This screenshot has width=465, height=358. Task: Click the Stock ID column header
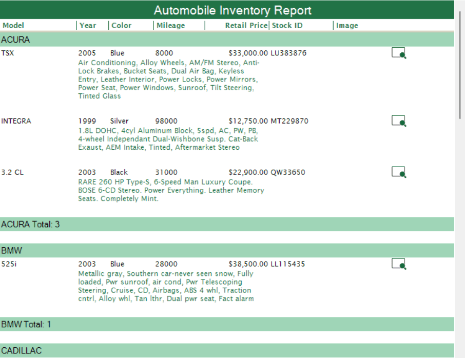click(287, 26)
